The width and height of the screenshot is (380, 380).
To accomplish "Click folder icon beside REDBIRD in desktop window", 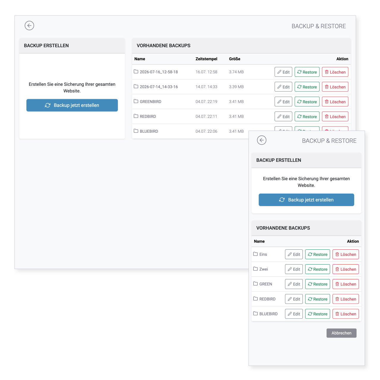I will click(136, 116).
